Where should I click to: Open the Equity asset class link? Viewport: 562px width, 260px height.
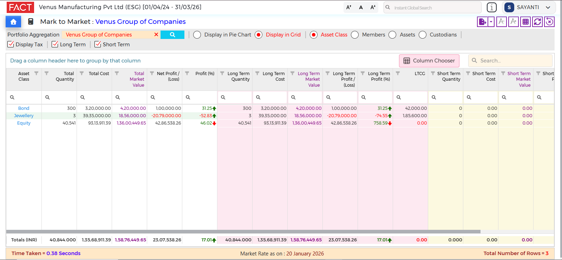(24, 123)
